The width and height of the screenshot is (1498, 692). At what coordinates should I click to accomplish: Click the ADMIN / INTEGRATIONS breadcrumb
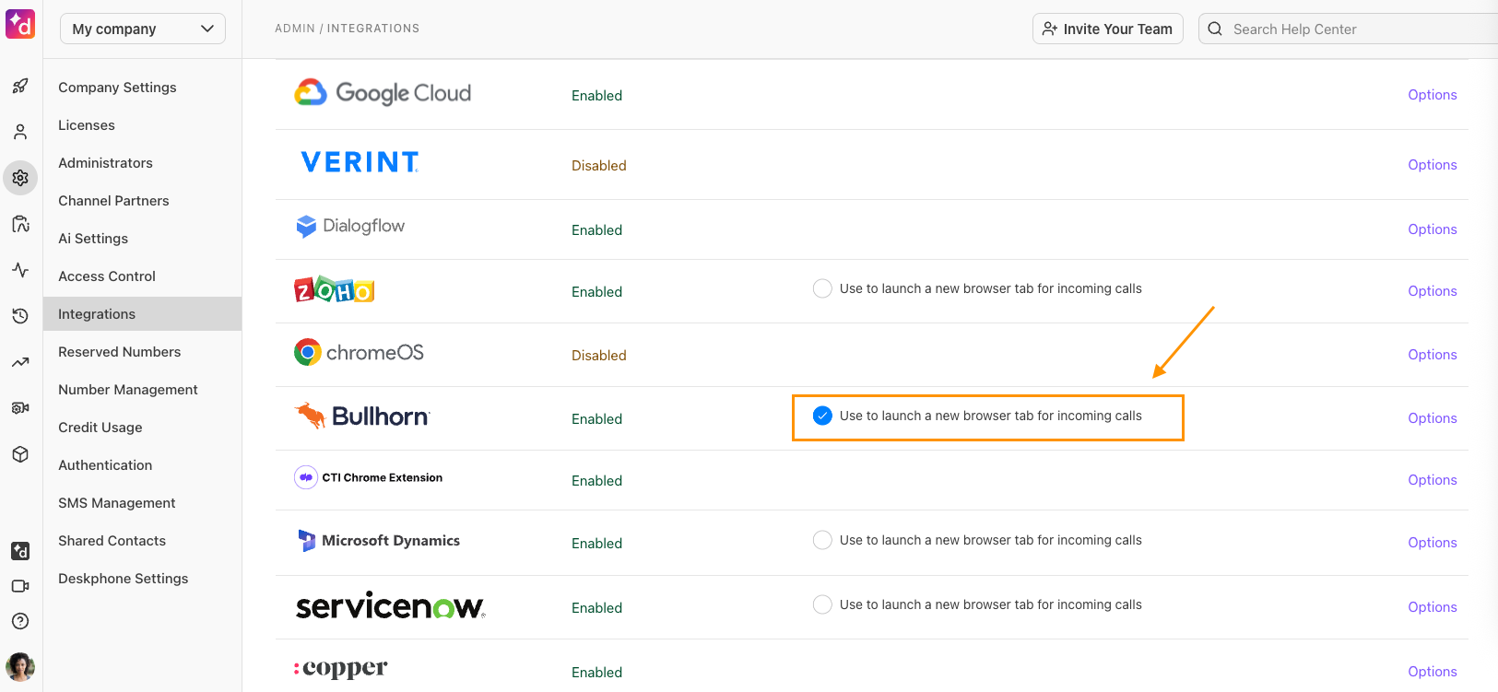coord(347,29)
